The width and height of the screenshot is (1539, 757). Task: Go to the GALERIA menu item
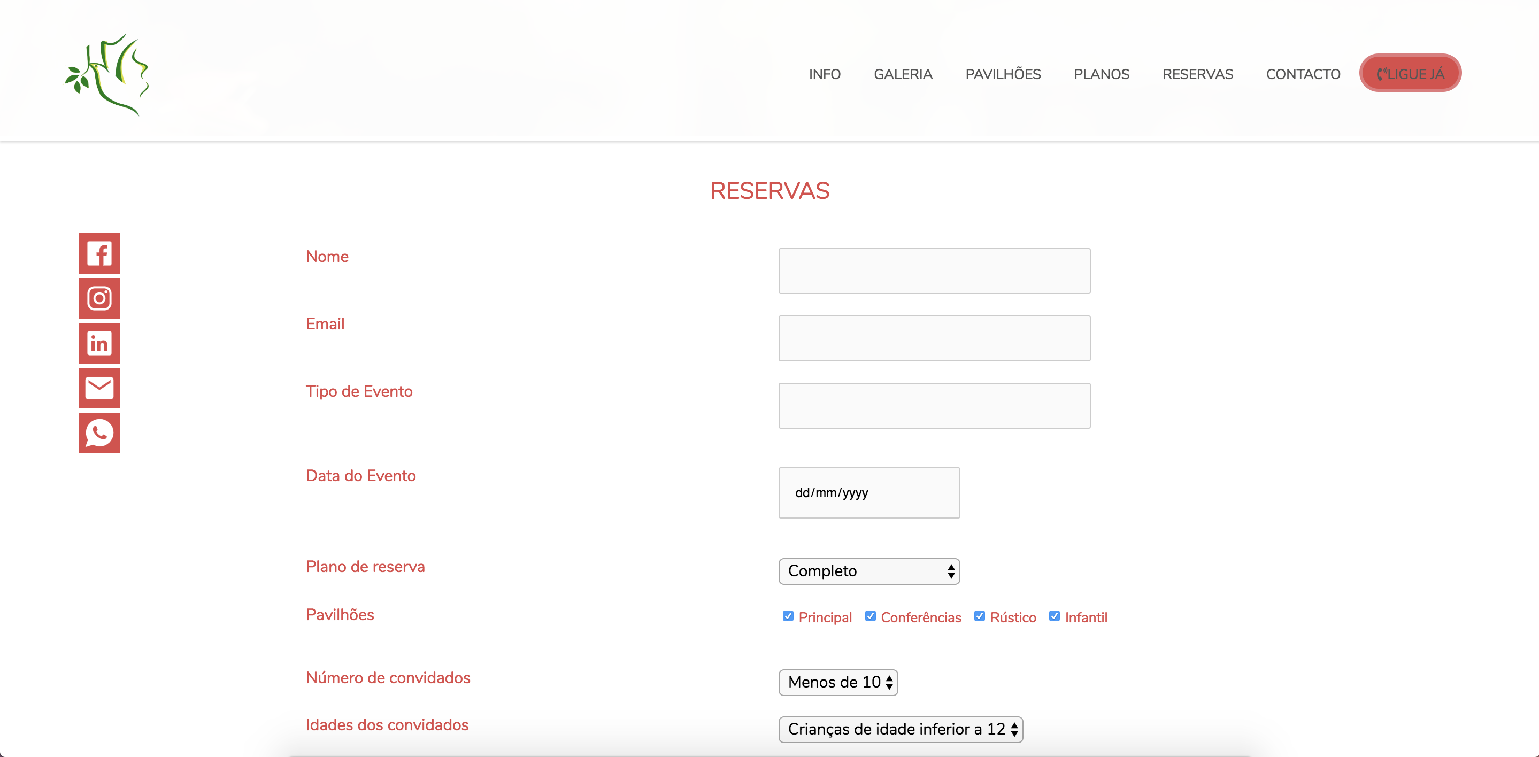(x=903, y=74)
